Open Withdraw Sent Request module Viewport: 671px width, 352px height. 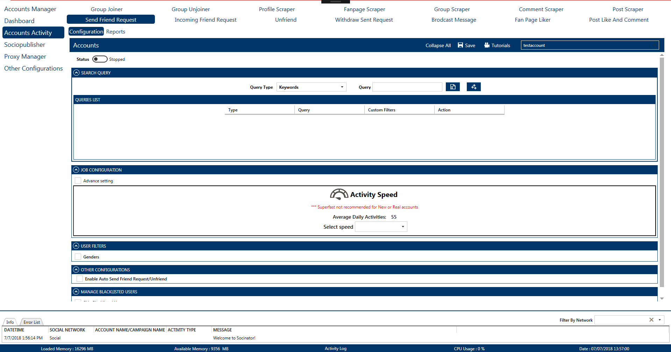click(x=364, y=20)
